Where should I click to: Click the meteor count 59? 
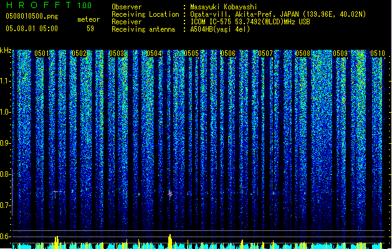[x=90, y=29]
